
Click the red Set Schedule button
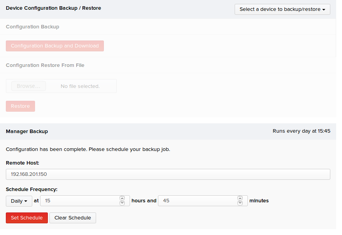click(x=27, y=218)
